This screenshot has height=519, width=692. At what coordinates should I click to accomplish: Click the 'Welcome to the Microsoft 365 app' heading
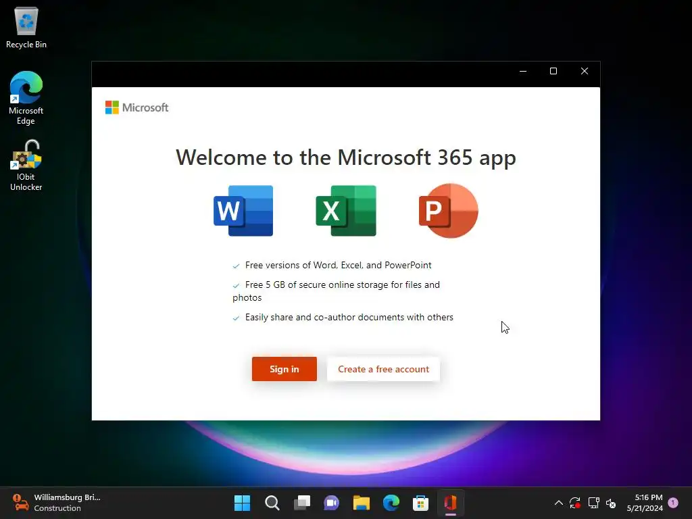tap(346, 157)
